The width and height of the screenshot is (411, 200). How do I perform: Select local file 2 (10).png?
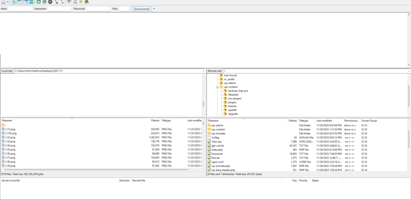pos(10,133)
